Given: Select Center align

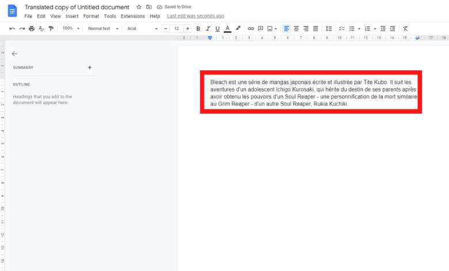Looking at the screenshot, I should point(296,29).
